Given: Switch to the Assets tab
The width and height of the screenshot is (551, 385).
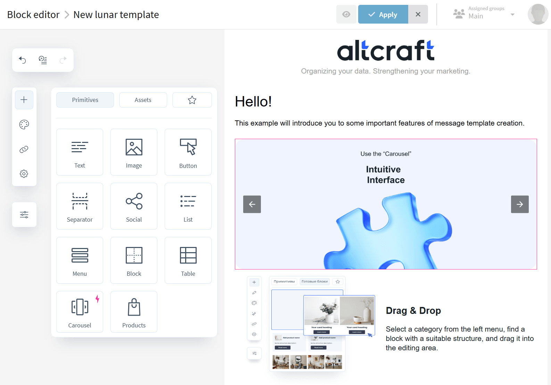Looking at the screenshot, I should [143, 100].
